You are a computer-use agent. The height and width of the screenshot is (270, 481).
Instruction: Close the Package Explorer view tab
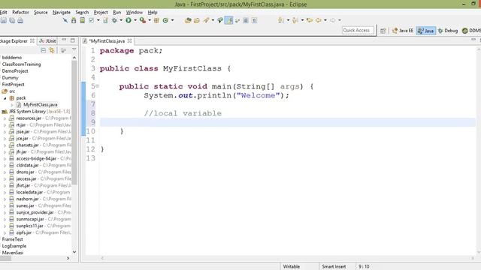tap(32, 40)
